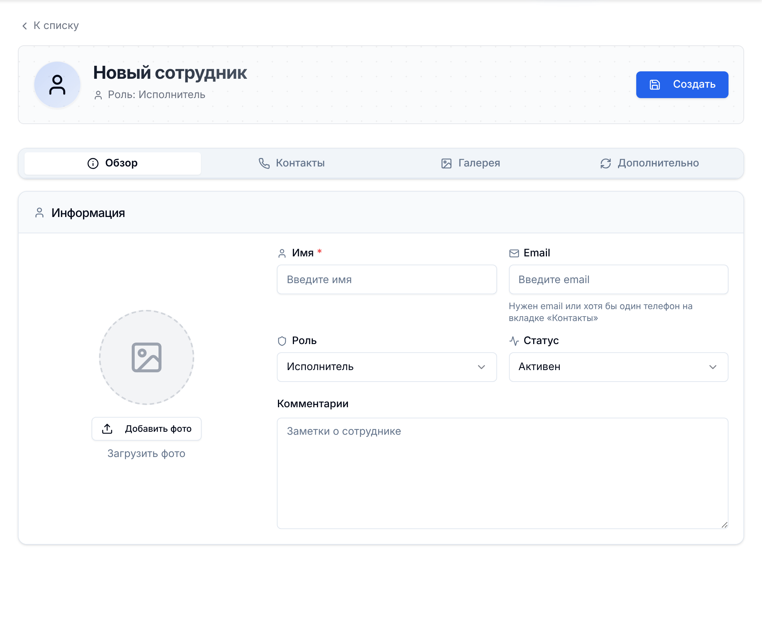Click the email or phone requirement hint text
Screen dimensions: 762x622
tap(601, 312)
